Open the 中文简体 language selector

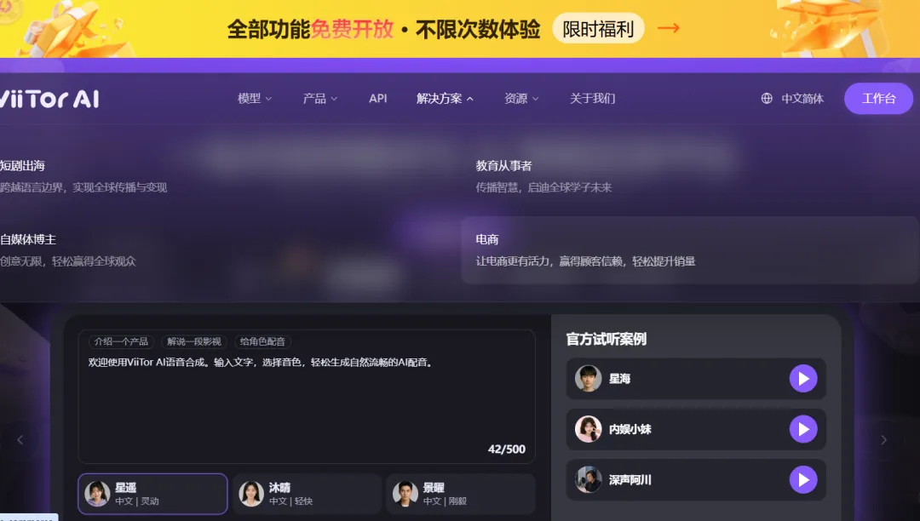point(793,99)
